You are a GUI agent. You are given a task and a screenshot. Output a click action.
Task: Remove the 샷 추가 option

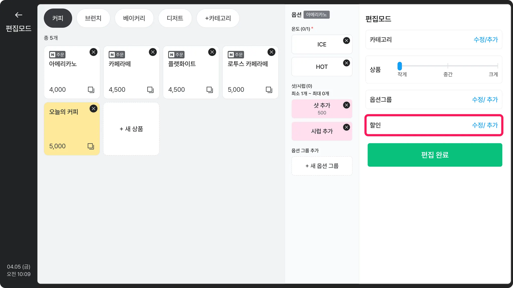click(x=346, y=105)
